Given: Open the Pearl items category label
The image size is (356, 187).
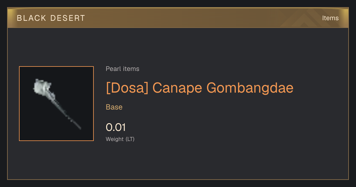Looking at the screenshot, I should (x=123, y=69).
